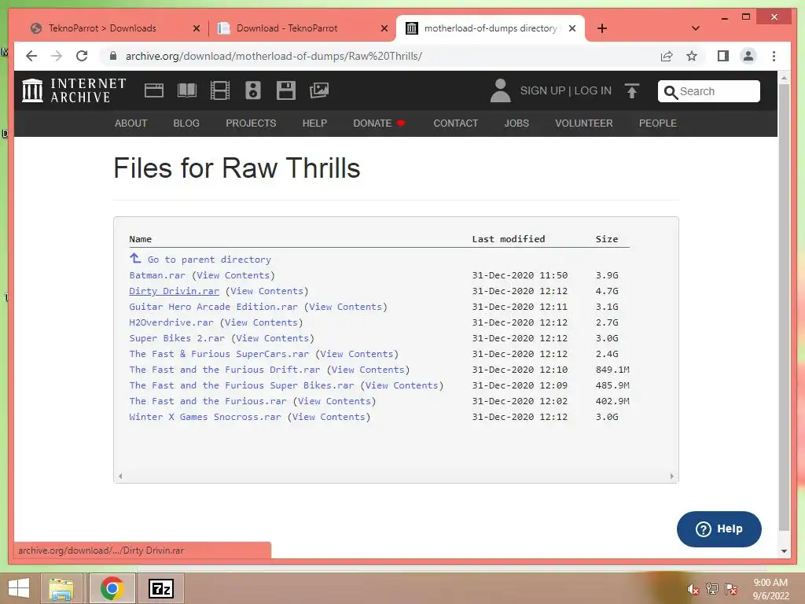Open the VOLUNTEER menu item
This screenshot has width=805, height=604.
[x=584, y=123]
